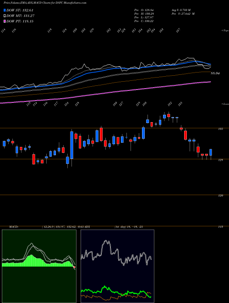Click the green MACD histogram panel
Image resolution: width=229 pixels, height=303 pixels.
39,266
